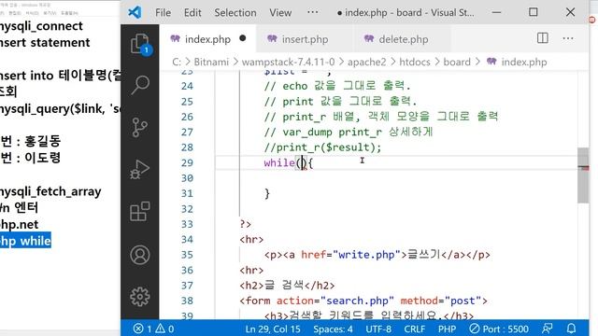This screenshot has height=336, width=598.
Task: Open the Manage gear icon
Action: point(140,297)
